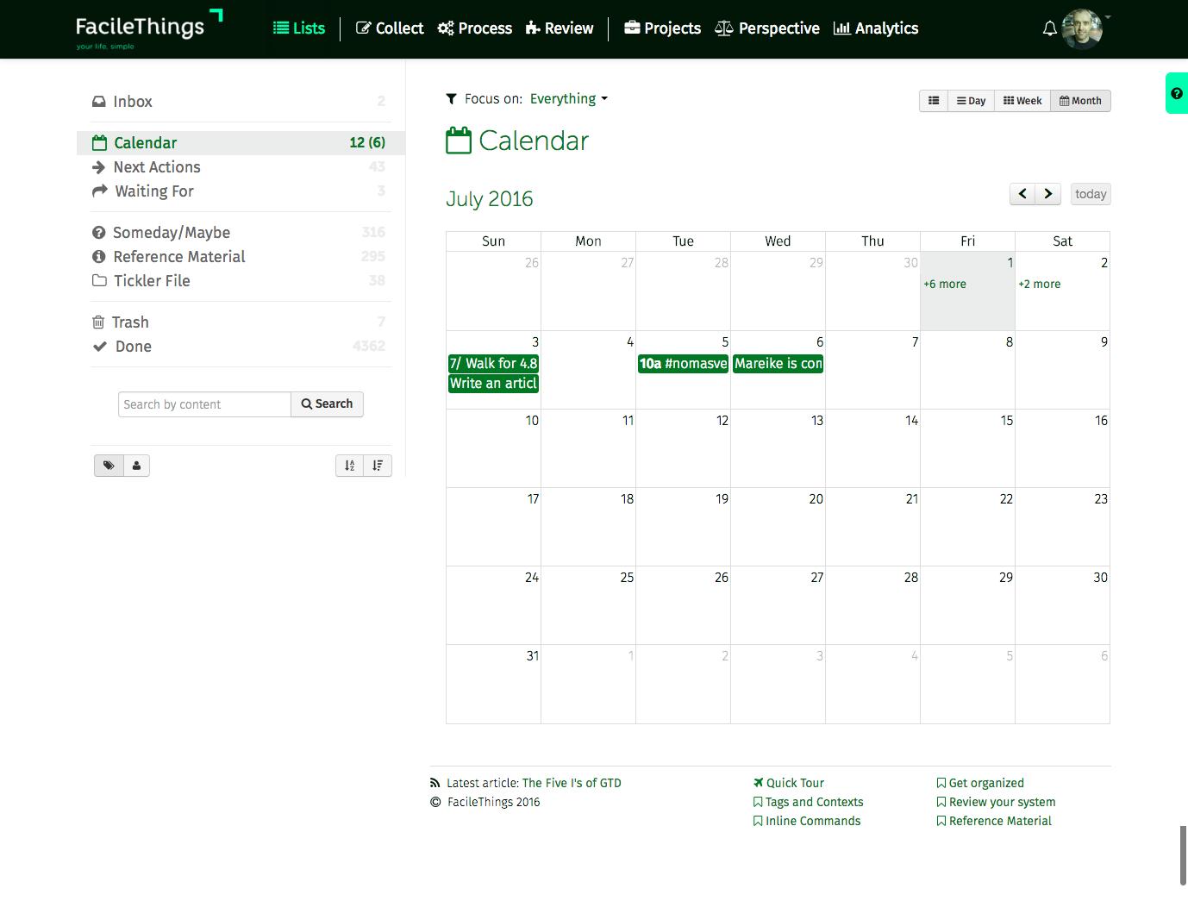Open the green help tab
The image size is (1188, 901).
coord(1177,93)
